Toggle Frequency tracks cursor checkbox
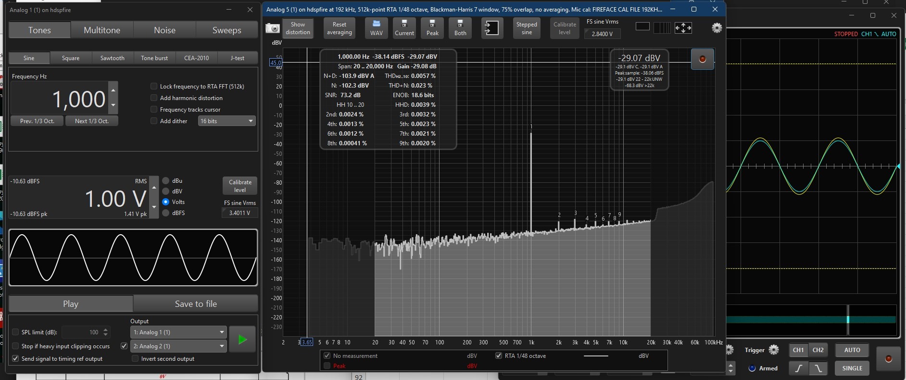The image size is (906, 380). [154, 110]
